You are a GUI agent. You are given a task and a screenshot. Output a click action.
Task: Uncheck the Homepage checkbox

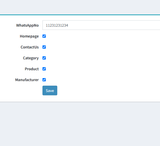click(44, 36)
